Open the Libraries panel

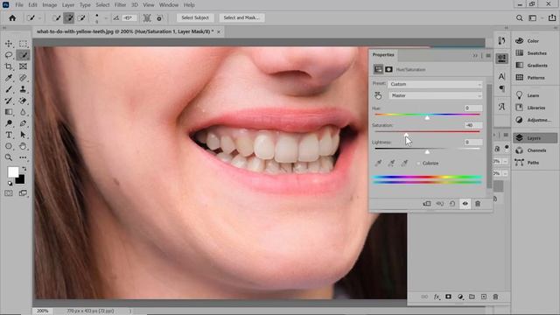535,108
